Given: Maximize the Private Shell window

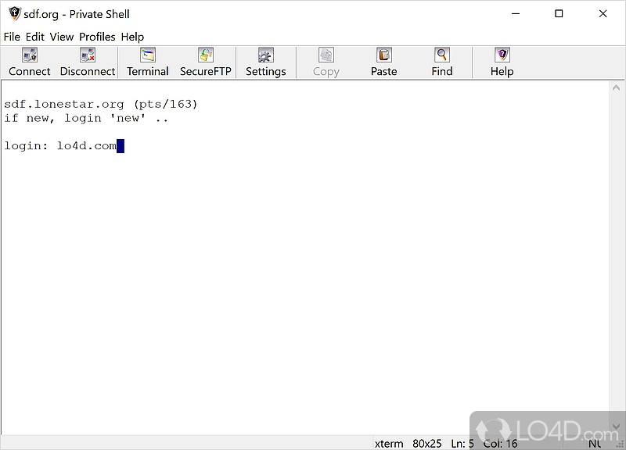Looking at the screenshot, I should coord(559,13).
